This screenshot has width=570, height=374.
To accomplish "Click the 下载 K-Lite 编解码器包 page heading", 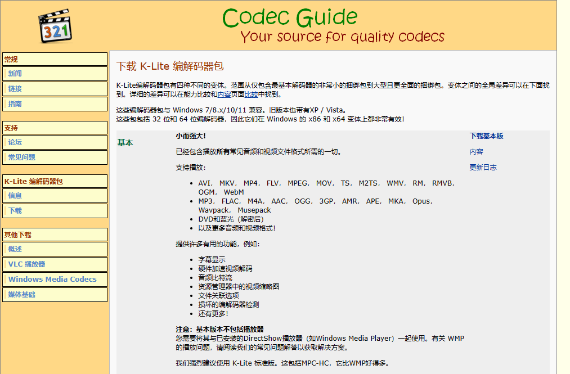I will tap(169, 66).
